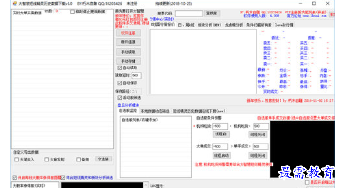
Task: Click the search button beside 股票代码
Action: (x=212, y=13)
